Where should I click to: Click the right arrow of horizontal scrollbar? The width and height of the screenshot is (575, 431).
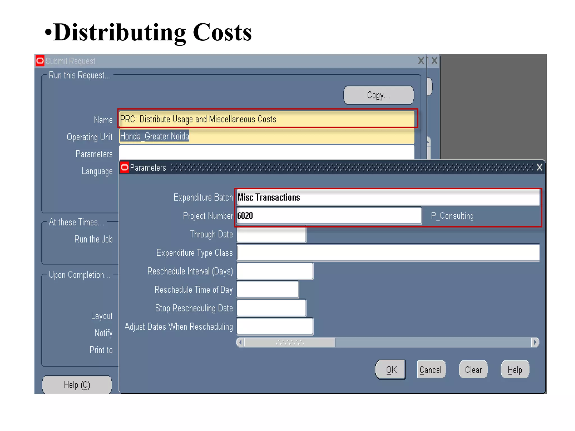coord(535,342)
